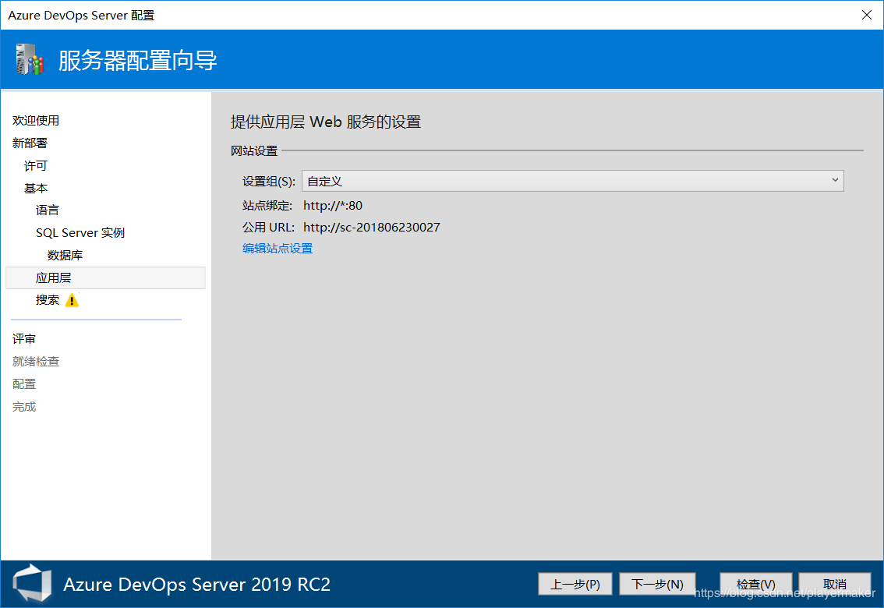Click the Azure DevOps logo in footer
The height and width of the screenshot is (608, 884).
(x=32, y=584)
